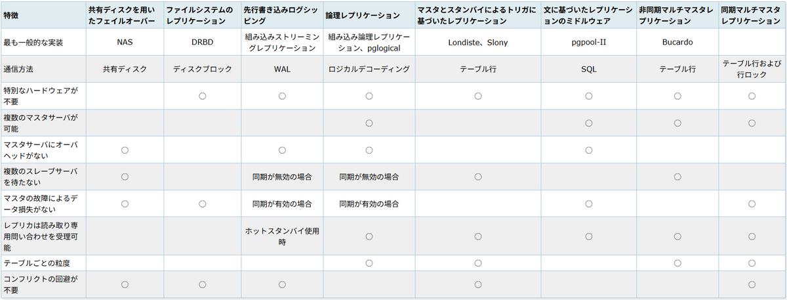Click the Londiste、Slony cell
Image resolution: width=787 pixels, height=300 pixels.
[478, 43]
